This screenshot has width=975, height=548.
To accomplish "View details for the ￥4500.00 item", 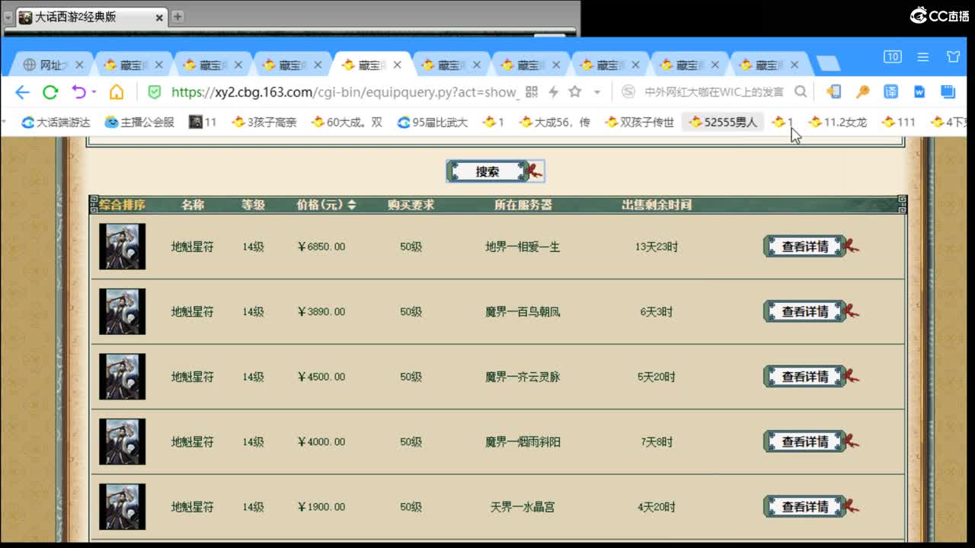I will (806, 377).
